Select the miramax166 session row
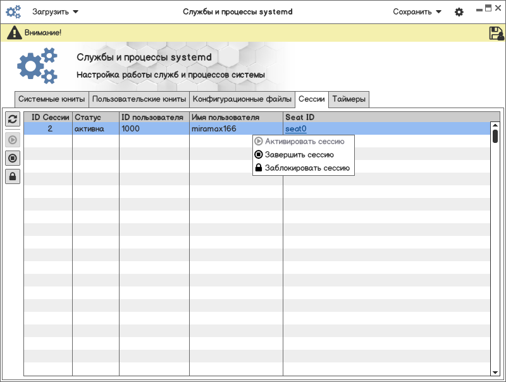This screenshot has height=382, width=506. click(x=214, y=128)
